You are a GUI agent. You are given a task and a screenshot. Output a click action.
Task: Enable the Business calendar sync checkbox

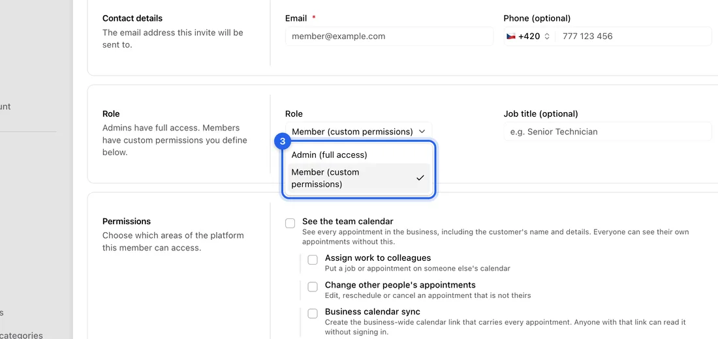pyautogui.click(x=313, y=314)
